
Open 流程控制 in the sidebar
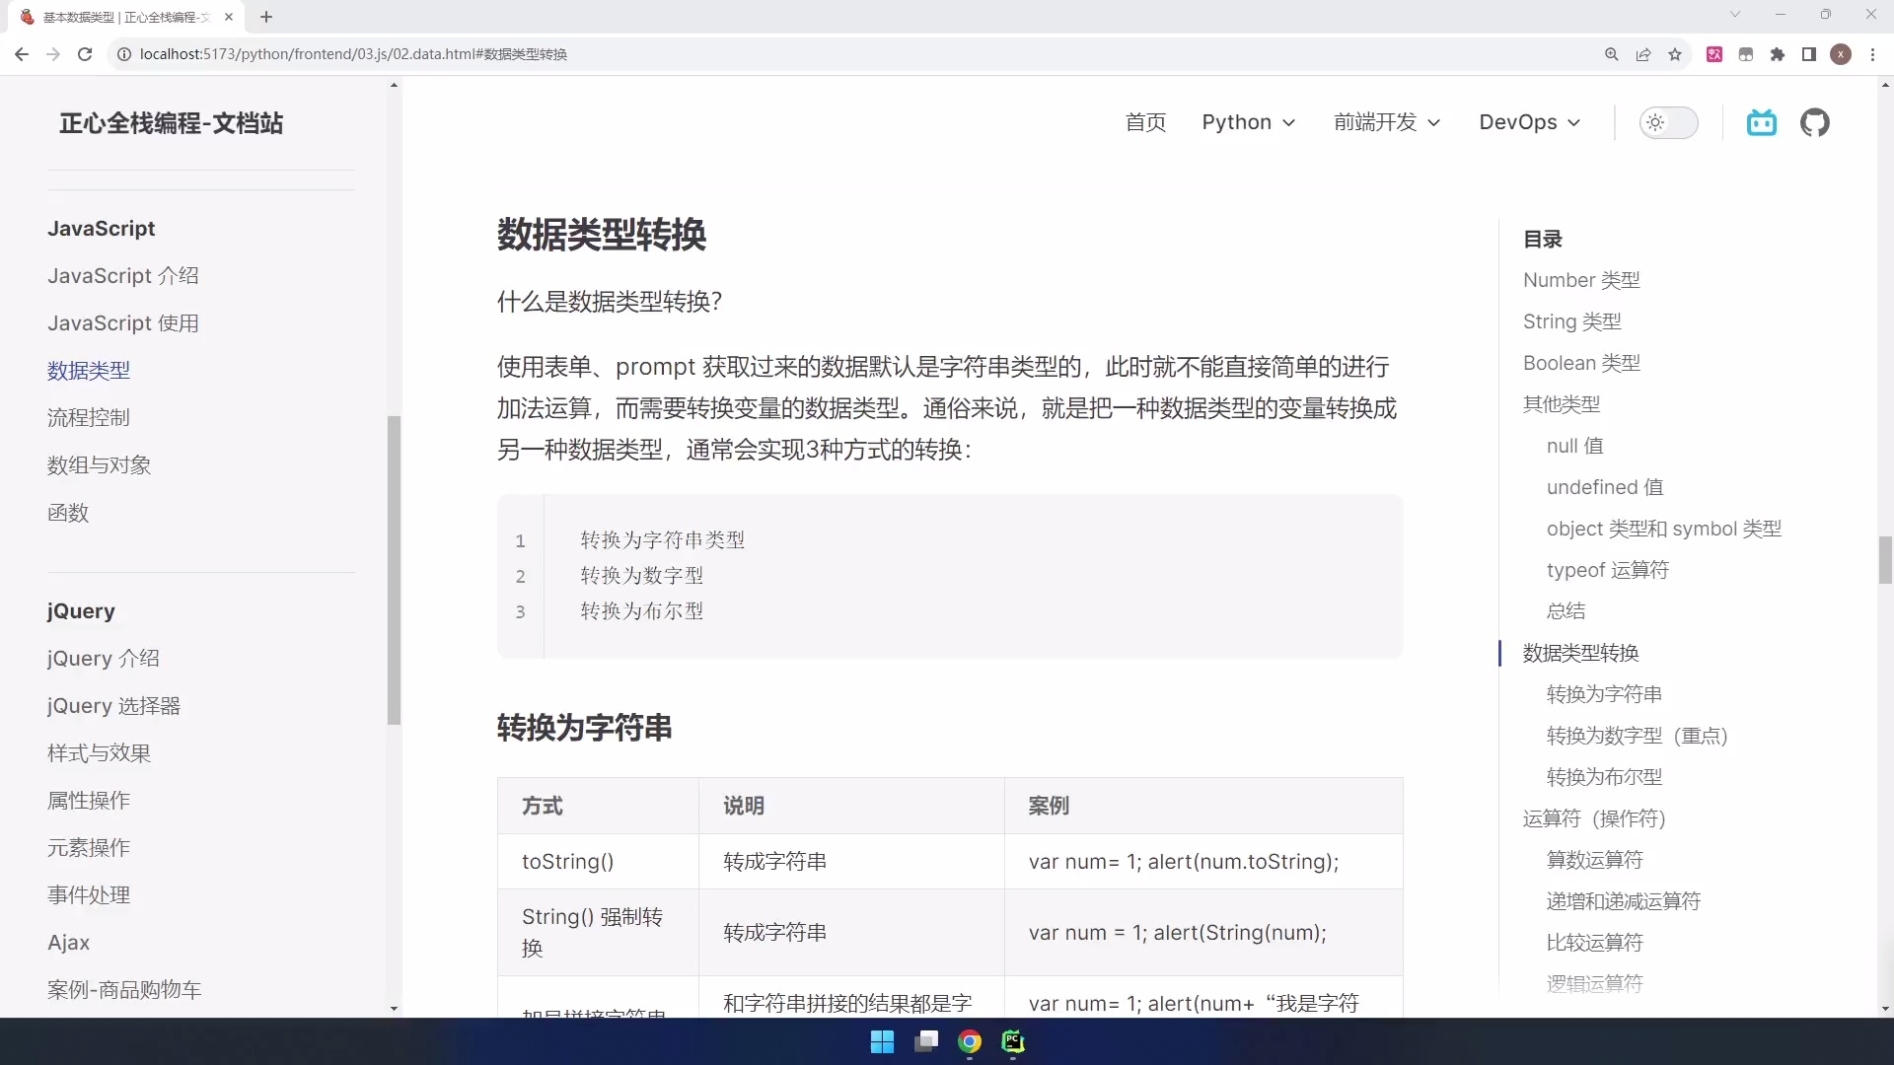89,418
